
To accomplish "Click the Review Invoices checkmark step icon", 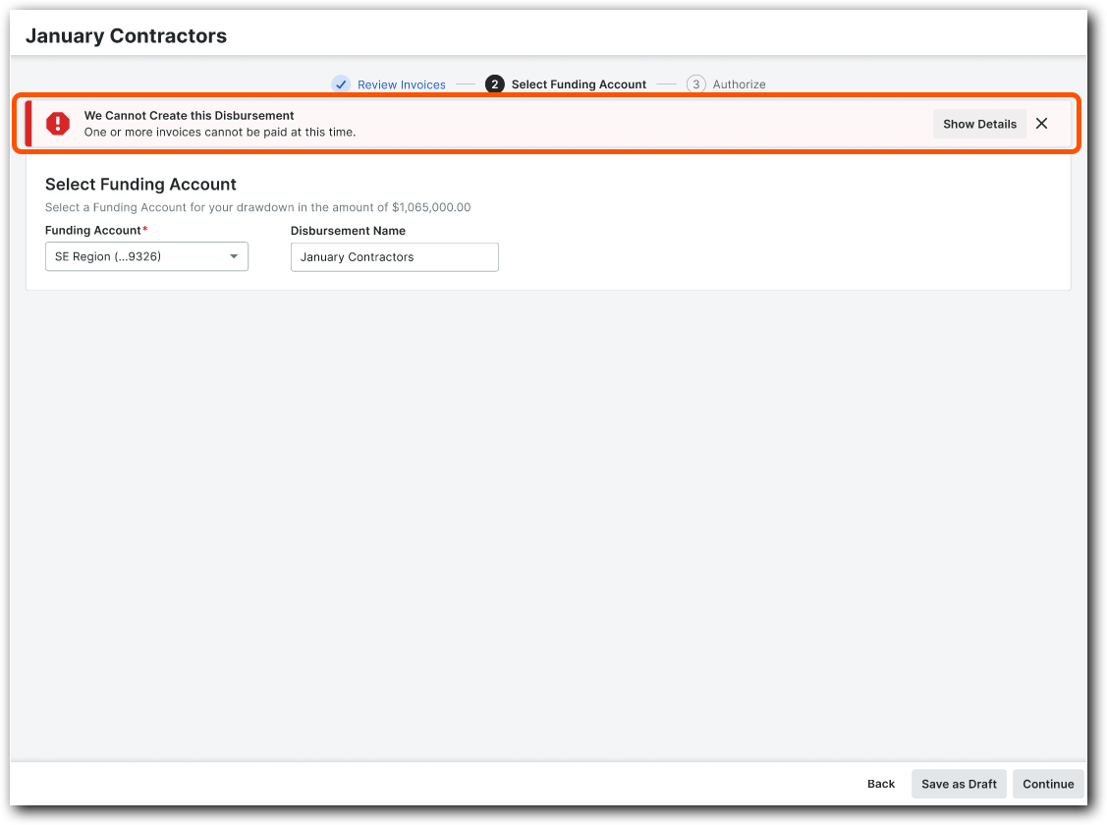I will click(x=341, y=84).
